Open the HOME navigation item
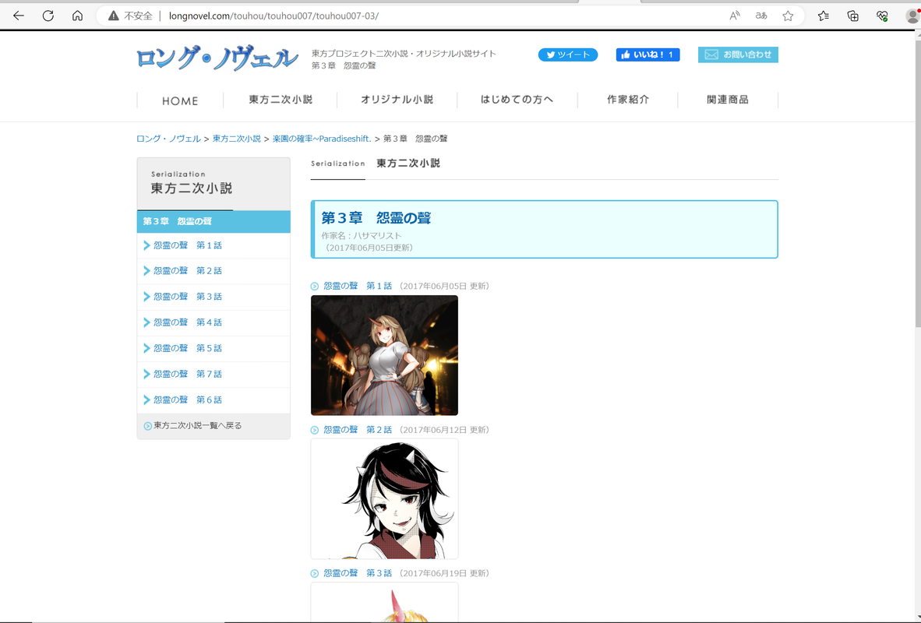Screen dimensions: 921x623 coord(180,101)
